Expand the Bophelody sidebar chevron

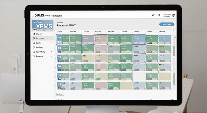(52, 52)
